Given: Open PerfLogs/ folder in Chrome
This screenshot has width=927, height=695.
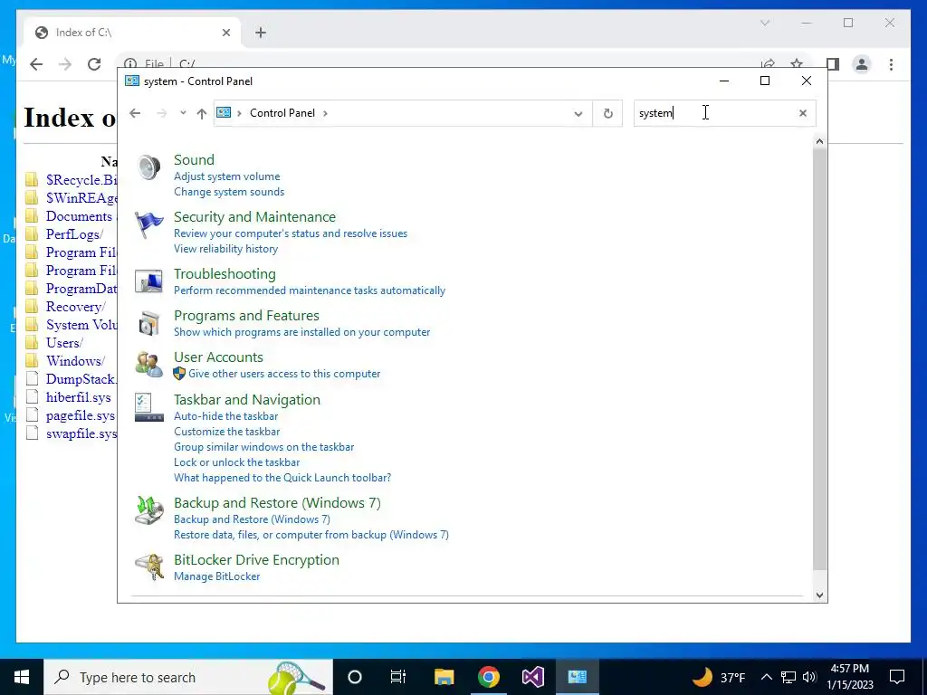Looking at the screenshot, I should (74, 234).
